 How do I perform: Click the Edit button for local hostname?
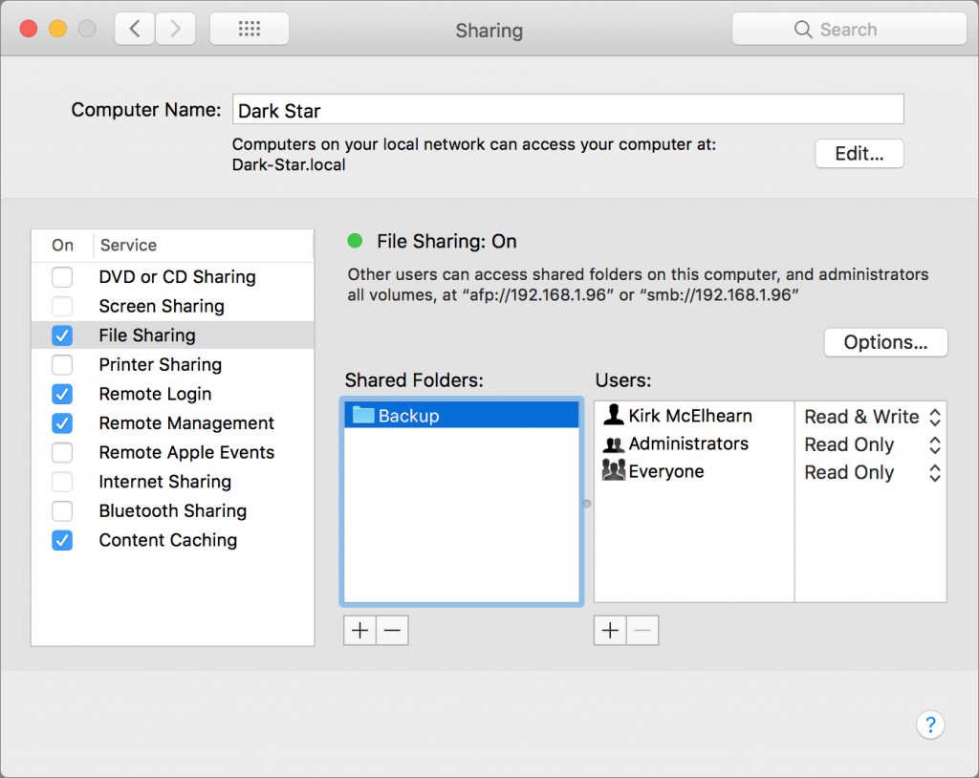pos(858,153)
